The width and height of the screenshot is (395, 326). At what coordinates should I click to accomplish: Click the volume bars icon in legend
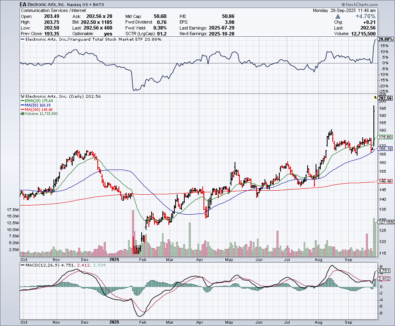[x=22, y=114]
